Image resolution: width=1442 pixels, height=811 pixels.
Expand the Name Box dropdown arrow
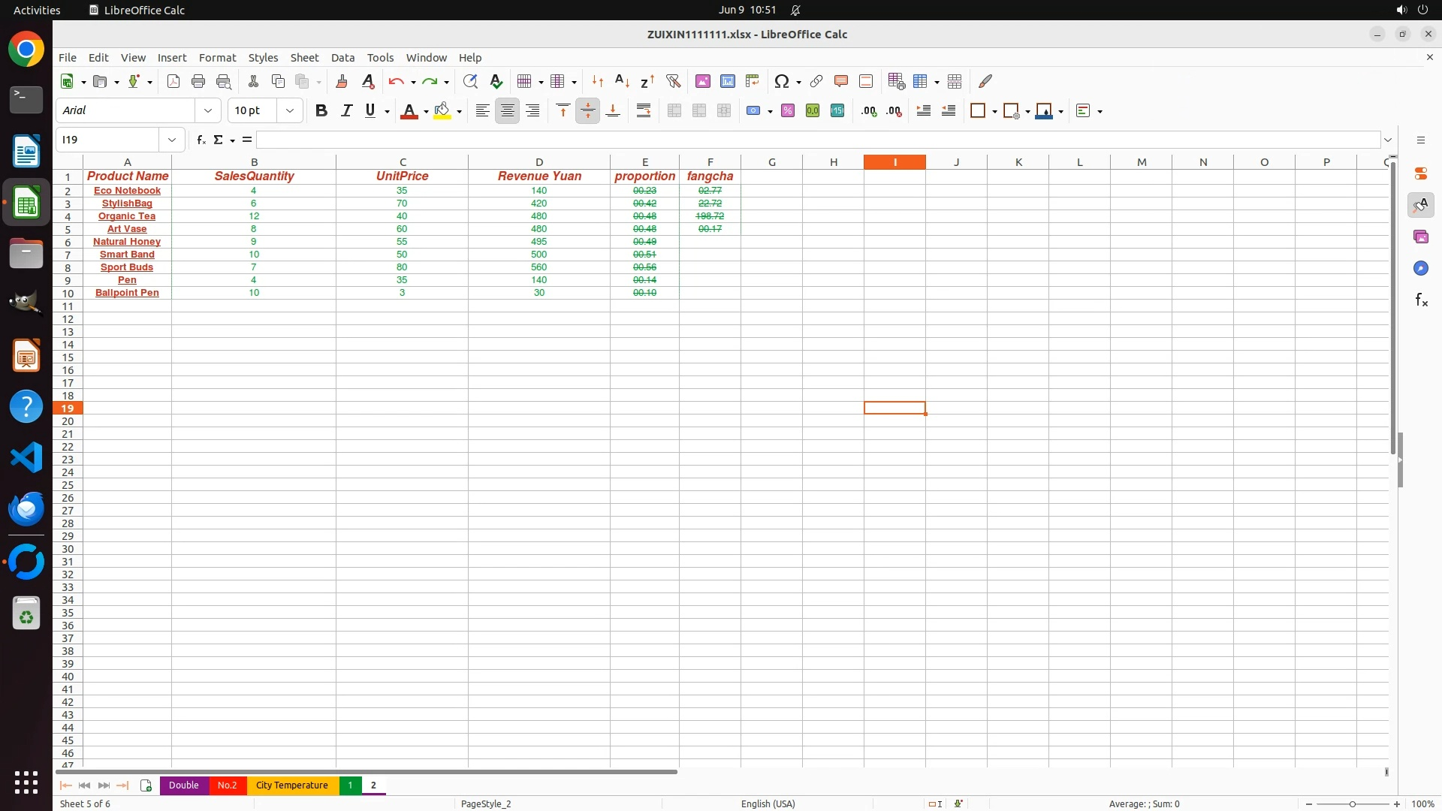pos(172,140)
